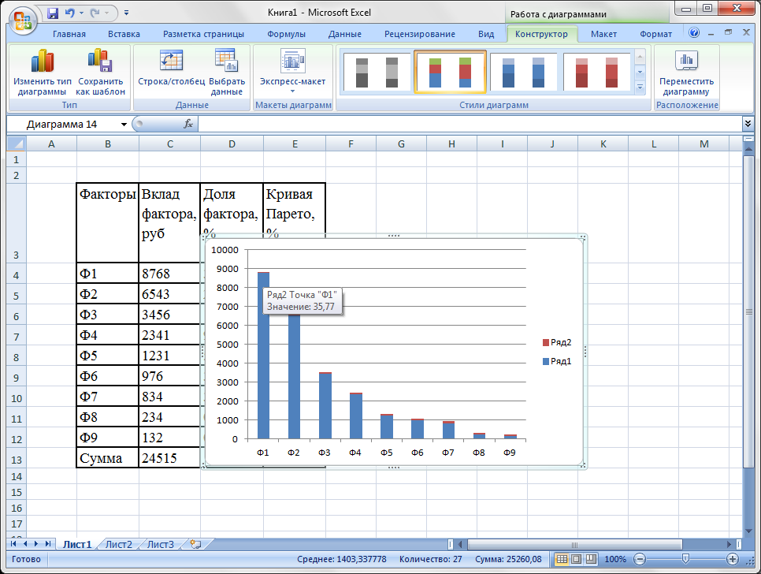Zoom in with plus button
Image resolution: width=761 pixels, height=574 pixels.
pyautogui.click(x=733, y=559)
